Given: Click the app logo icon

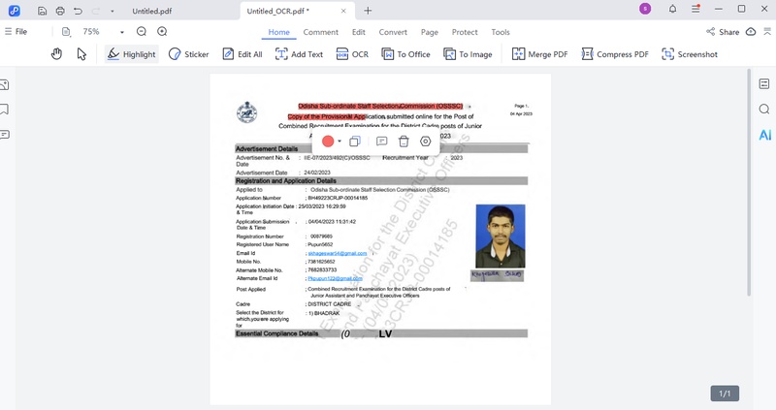Looking at the screenshot, I should click(x=15, y=11).
